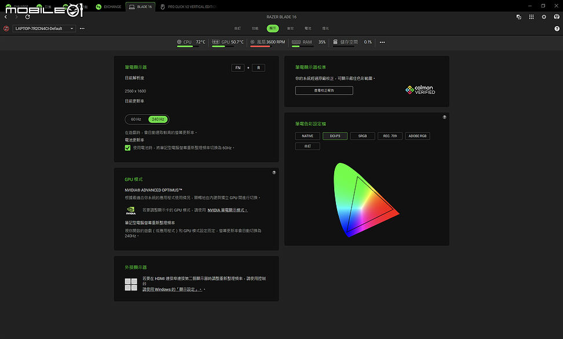The width and height of the screenshot is (563, 339).
Task: Go back with the left arrow
Action: (x=6, y=17)
